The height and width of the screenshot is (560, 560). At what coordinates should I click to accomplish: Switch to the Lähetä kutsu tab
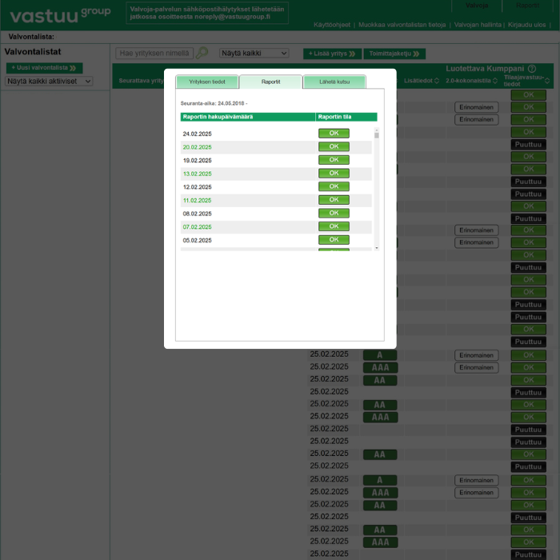(334, 82)
